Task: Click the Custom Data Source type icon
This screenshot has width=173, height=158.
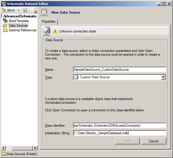Action: [x=76, y=77]
